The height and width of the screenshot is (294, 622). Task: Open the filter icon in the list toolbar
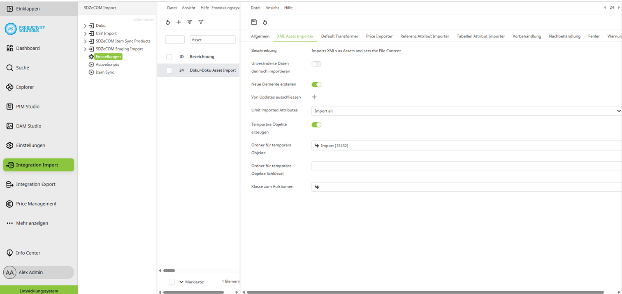pyautogui.click(x=201, y=22)
